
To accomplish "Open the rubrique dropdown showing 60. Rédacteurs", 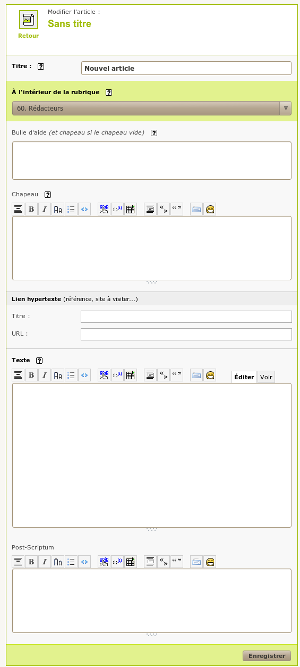I will click(x=152, y=108).
